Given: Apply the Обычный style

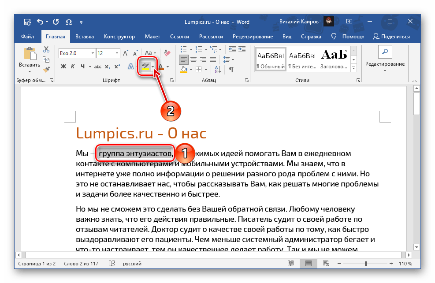Looking at the screenshot, I should click(x=271, y=60).
